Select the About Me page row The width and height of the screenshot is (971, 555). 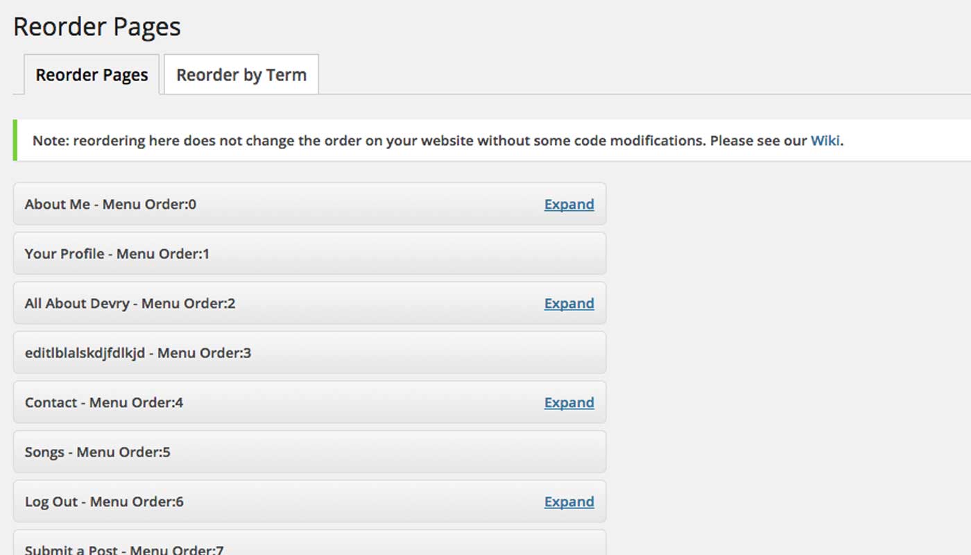click(277, 204)
